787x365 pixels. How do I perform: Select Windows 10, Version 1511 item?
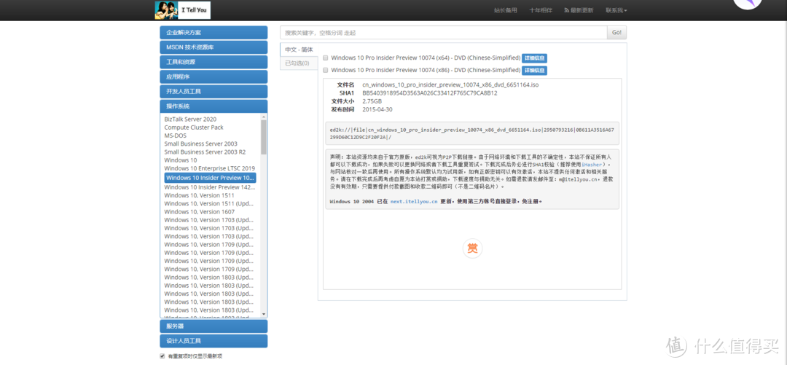pyautogui.click(x=199, y=195)
